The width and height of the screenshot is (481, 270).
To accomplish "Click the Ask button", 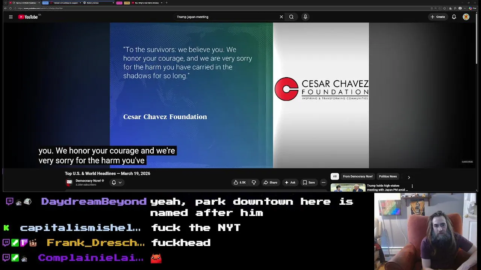I will click(x=290, y=183).
